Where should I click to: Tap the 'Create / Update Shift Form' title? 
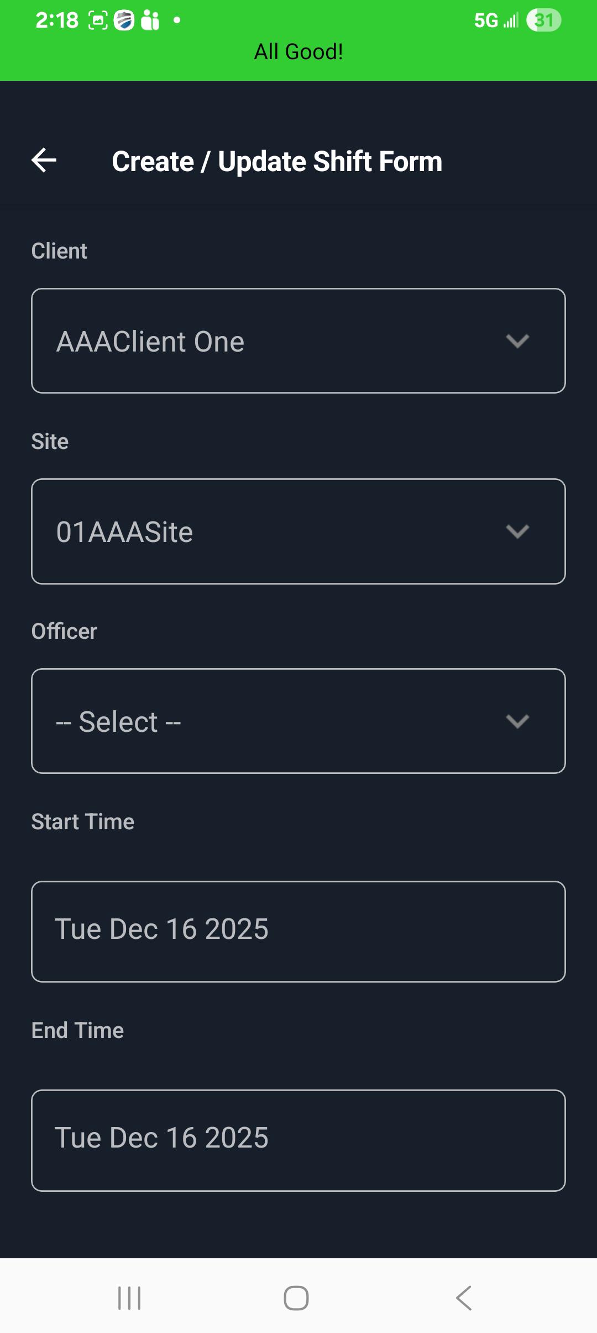pos(277,162)
